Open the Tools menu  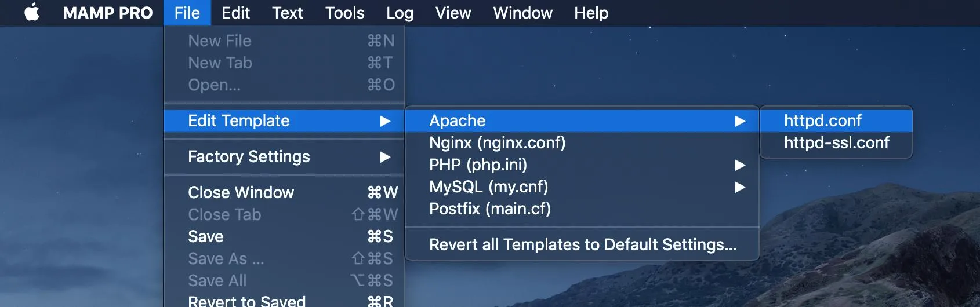[344, 13]
